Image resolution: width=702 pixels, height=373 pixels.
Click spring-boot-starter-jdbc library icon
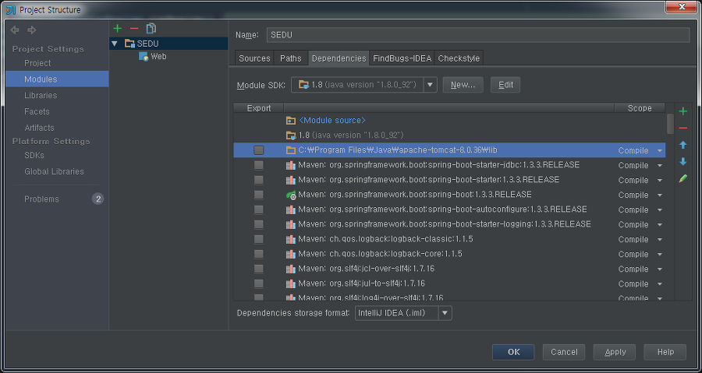click(291, 165)
